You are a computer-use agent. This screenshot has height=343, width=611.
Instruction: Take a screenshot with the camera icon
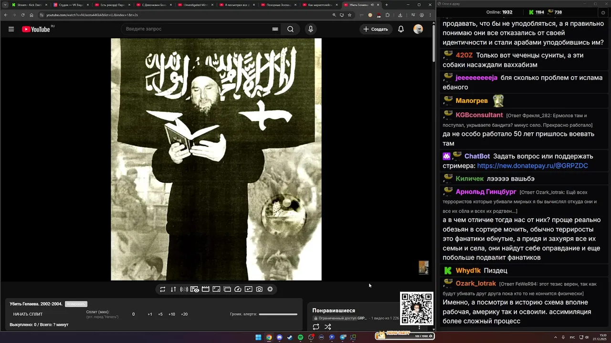(259, 289)
